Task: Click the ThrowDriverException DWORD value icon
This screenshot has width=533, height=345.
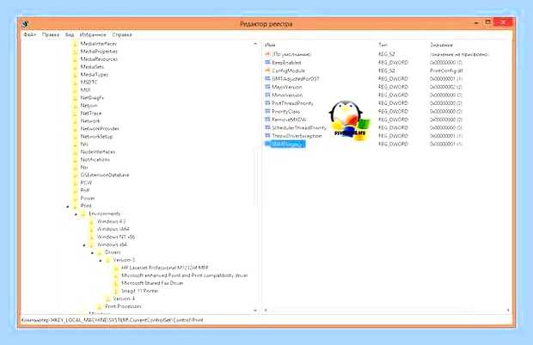Action: 267,136
